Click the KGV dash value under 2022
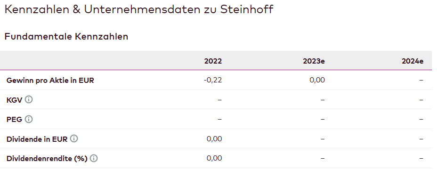The image size is (437, 178). point(219,100)
